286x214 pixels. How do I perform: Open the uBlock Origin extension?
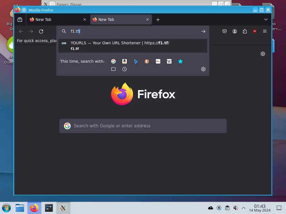[x=255, y=31]
